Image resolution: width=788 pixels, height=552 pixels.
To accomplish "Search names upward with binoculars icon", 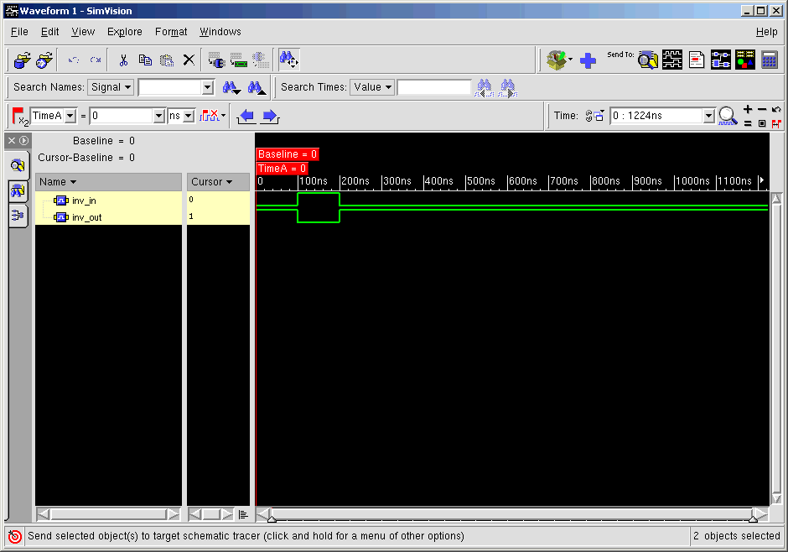I will [x=257, y=88].
